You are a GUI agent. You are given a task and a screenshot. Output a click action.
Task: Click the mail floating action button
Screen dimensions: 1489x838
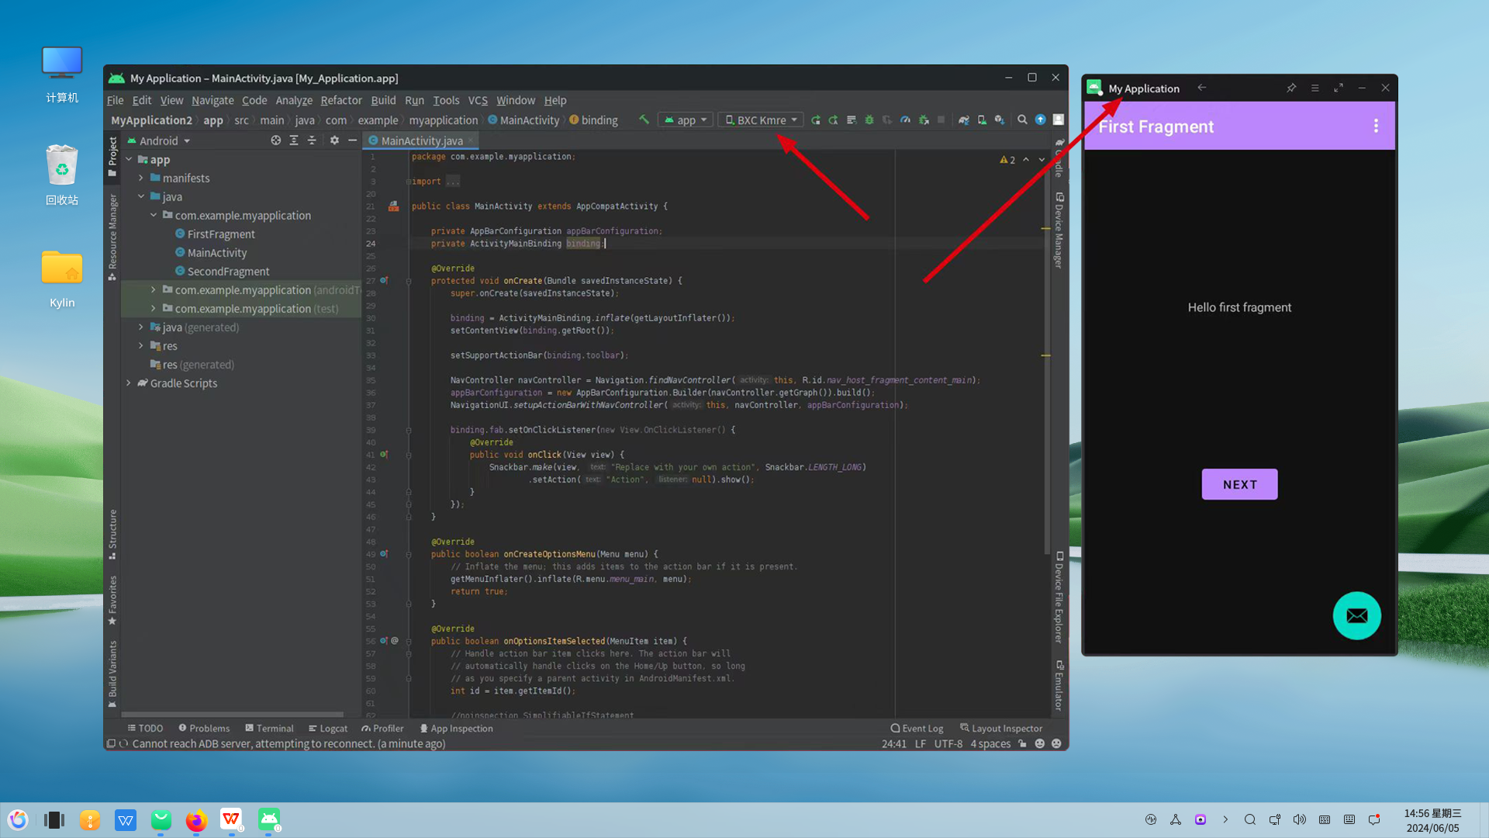click(x=1356, y=615)
